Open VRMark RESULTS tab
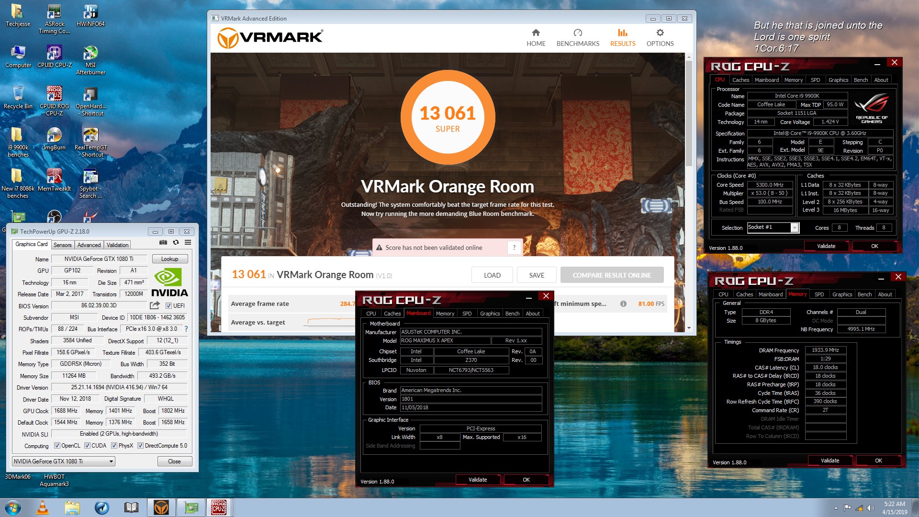 (x=622, y=37)
